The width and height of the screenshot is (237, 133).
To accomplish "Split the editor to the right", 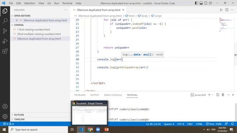I will click(227, 10).
